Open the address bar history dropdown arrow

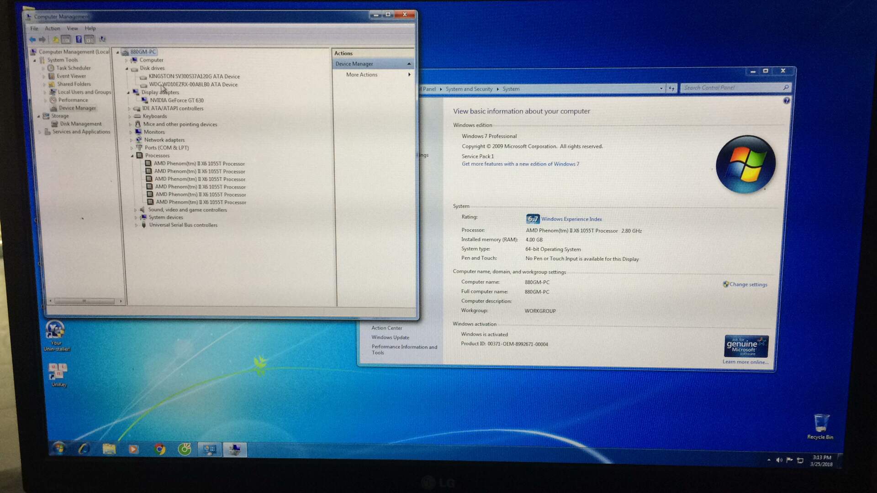[x=661, y=89]
